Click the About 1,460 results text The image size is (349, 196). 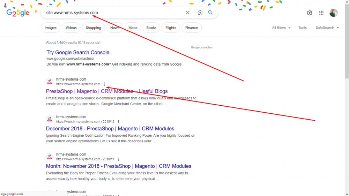coord(73,43)
